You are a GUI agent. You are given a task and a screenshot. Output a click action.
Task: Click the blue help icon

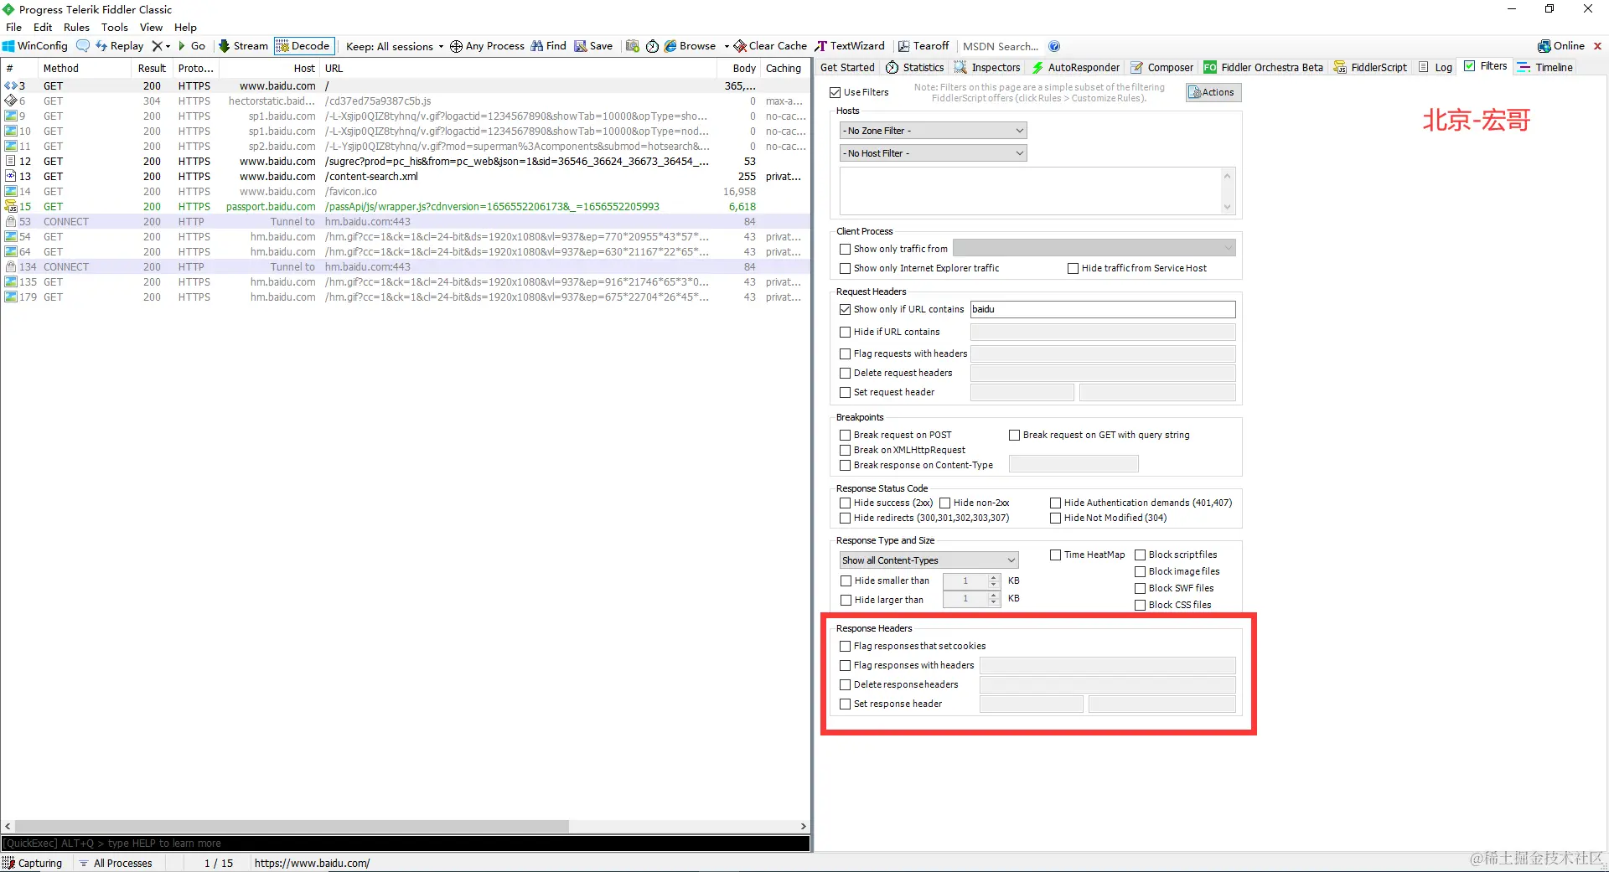click(x=1054, y=46)
